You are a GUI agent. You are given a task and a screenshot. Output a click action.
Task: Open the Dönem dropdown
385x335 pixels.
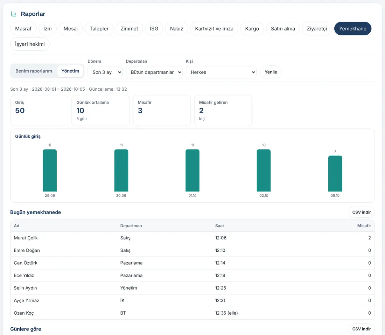(105, 72)
